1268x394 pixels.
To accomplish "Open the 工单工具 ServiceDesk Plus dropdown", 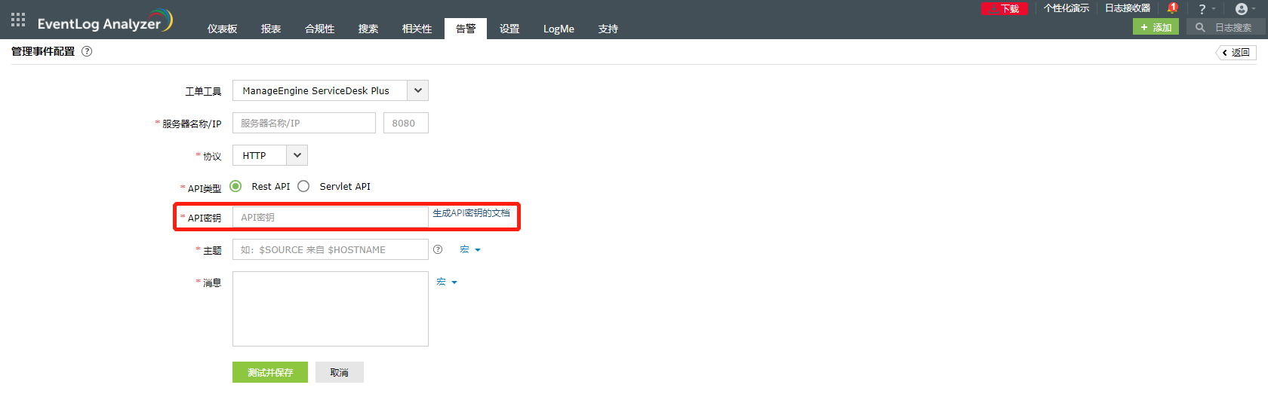I will 331,90.
